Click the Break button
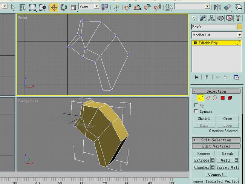The height and width of the screenshot is (184, 245). tap(228, 153)
